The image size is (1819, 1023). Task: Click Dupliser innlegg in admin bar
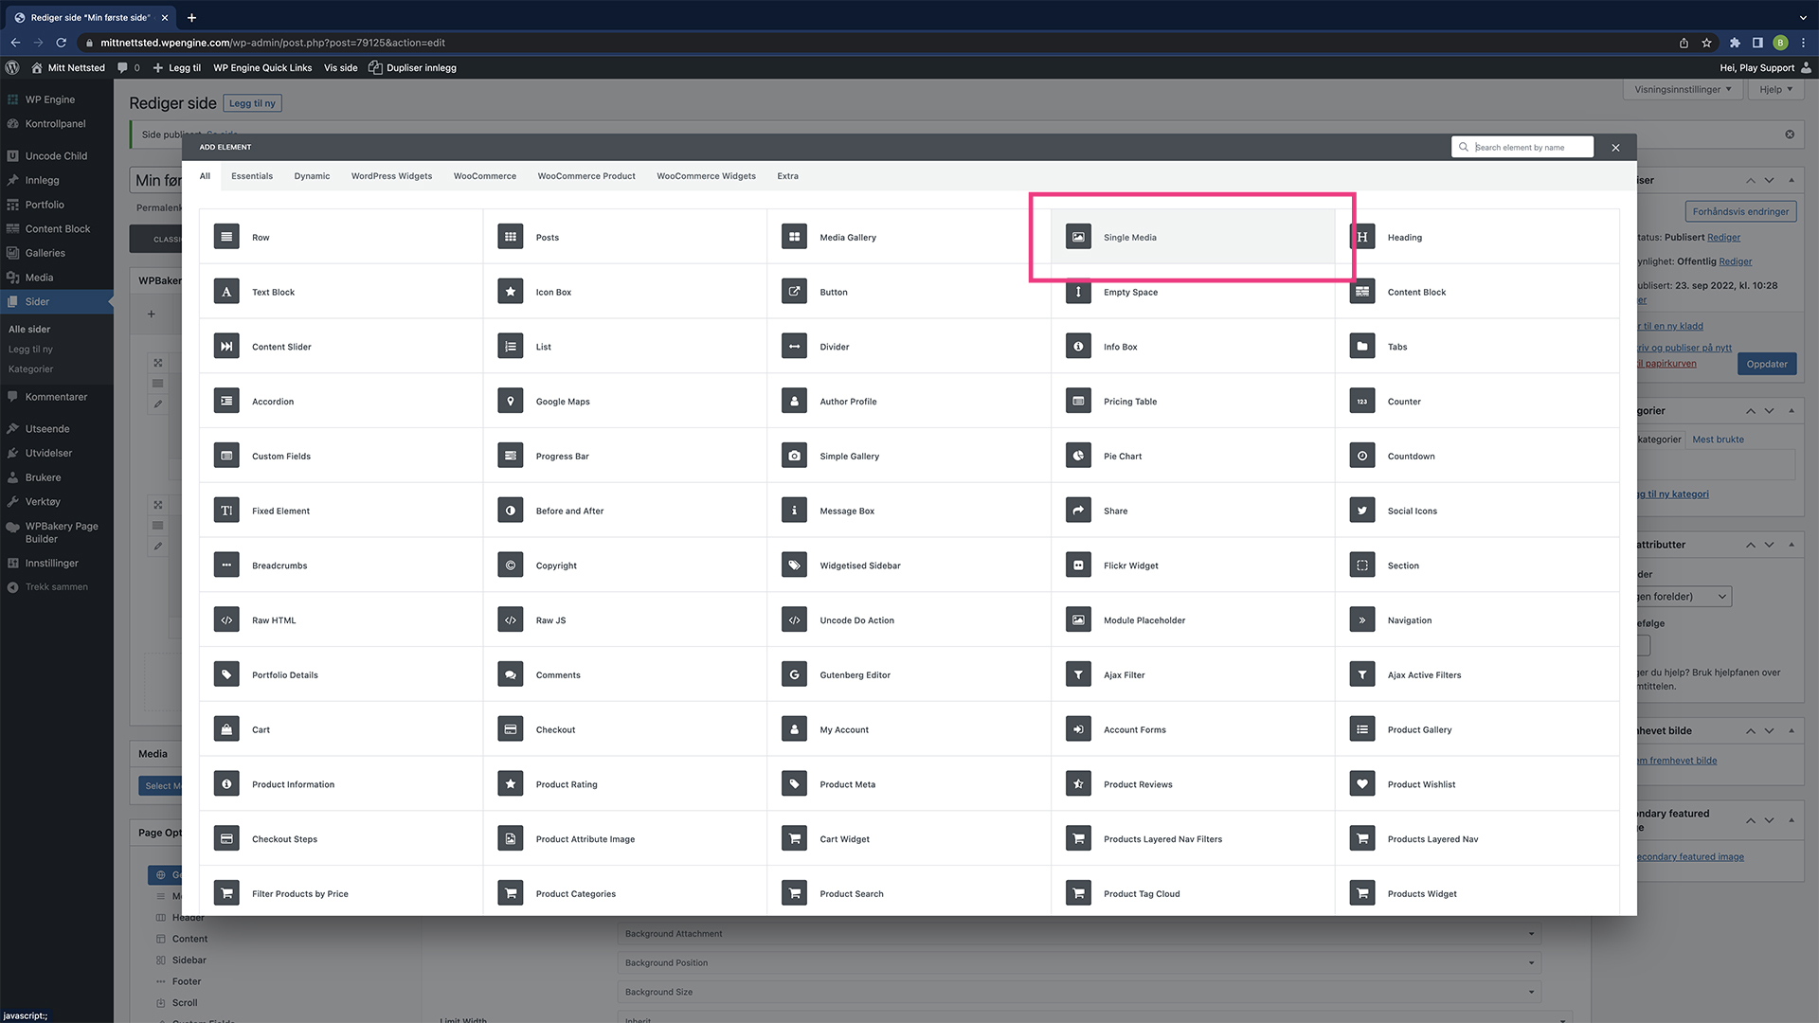413,68
